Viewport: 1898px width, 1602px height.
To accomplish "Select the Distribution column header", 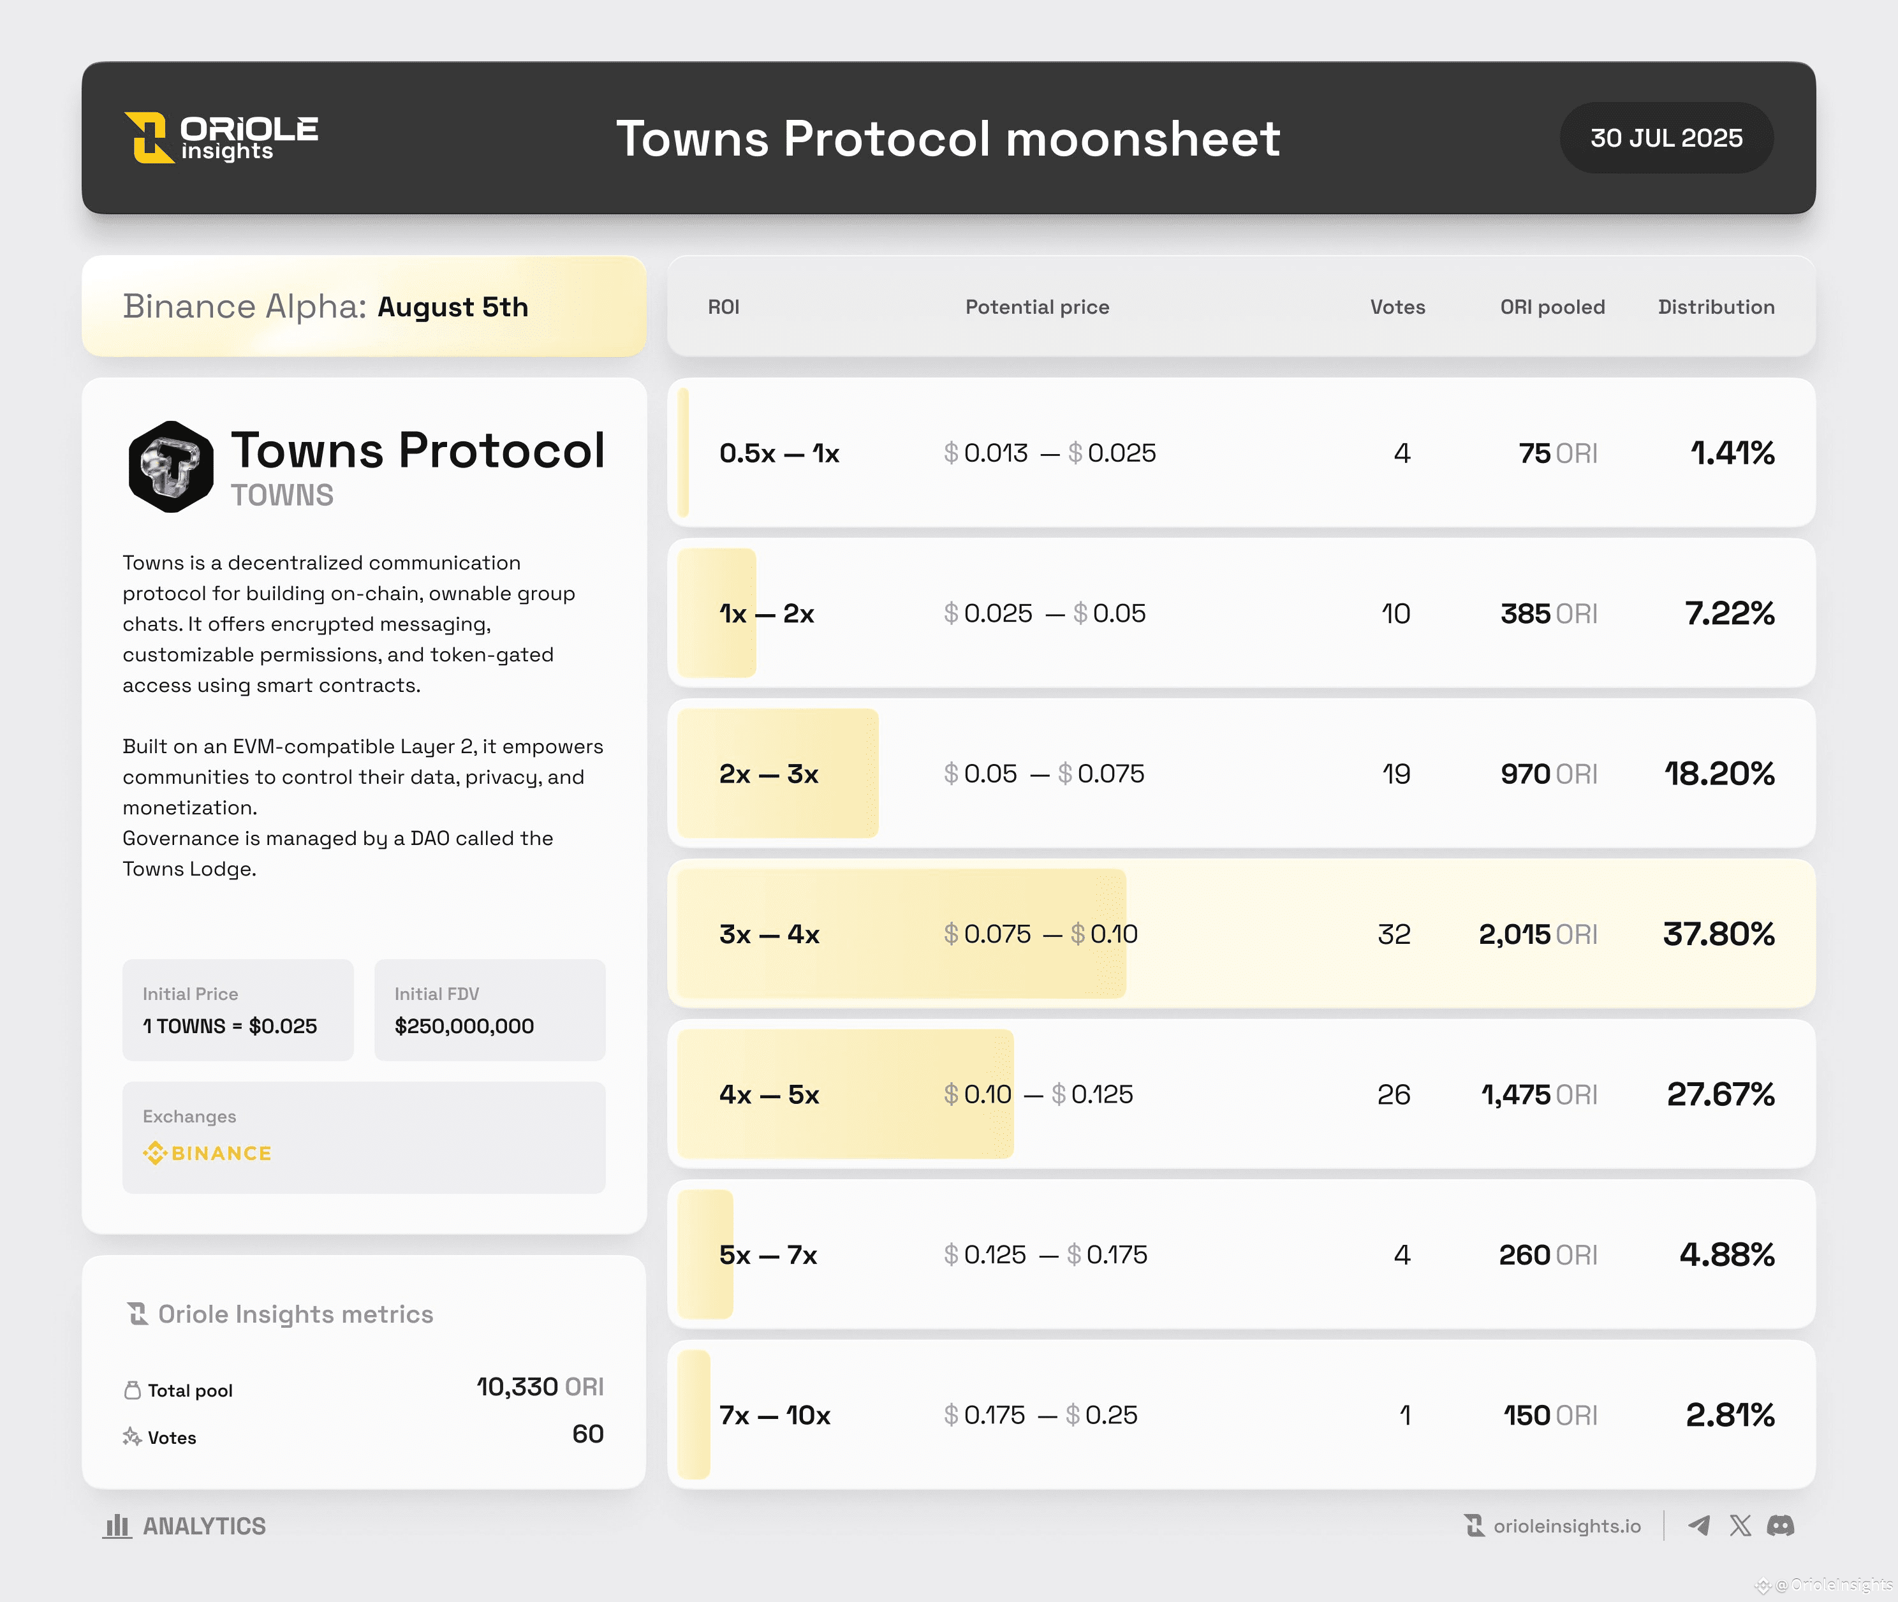I will pyautogui.click(x=1716, y=307).
